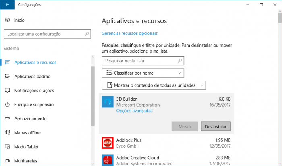Screen dimensions: 282x166
Task: Click the Notificações e ações icon
Action: click(x=7, y=91)
